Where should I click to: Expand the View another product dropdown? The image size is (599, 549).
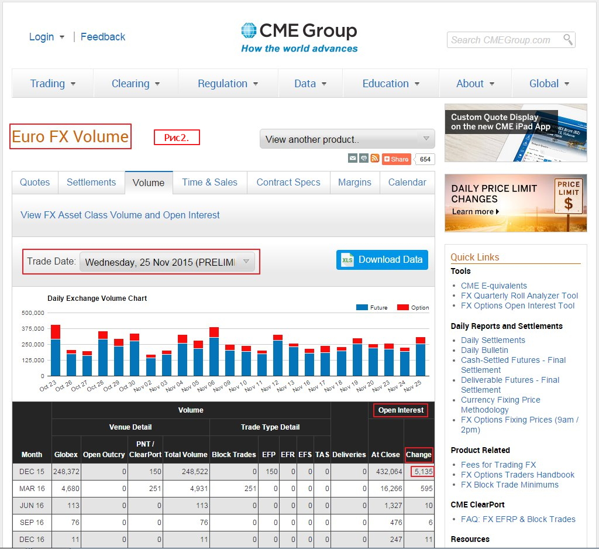click(x=347, y=139)
